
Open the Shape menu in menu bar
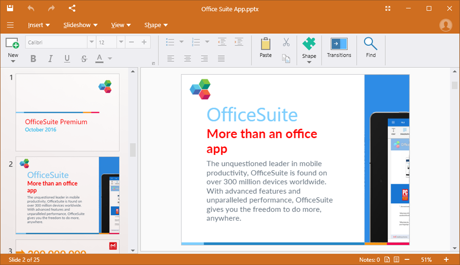pyautogui.click(x=156, y=25)
